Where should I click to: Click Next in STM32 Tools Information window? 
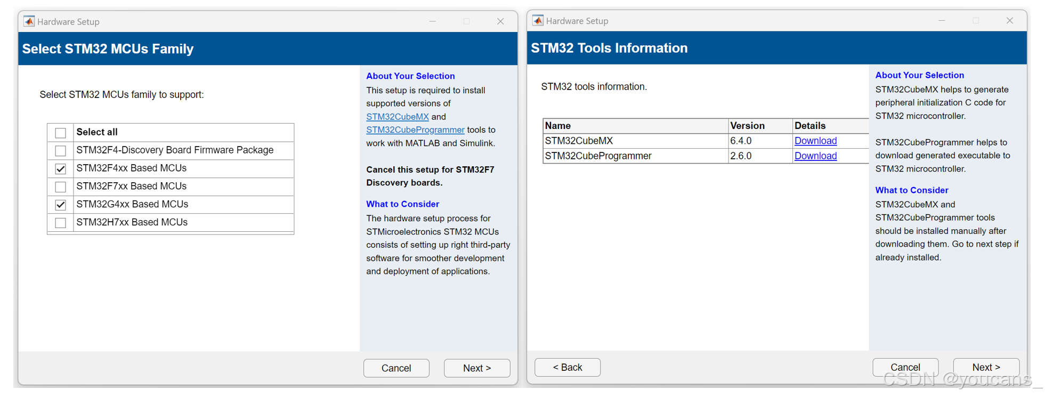[x=986, y=368]
